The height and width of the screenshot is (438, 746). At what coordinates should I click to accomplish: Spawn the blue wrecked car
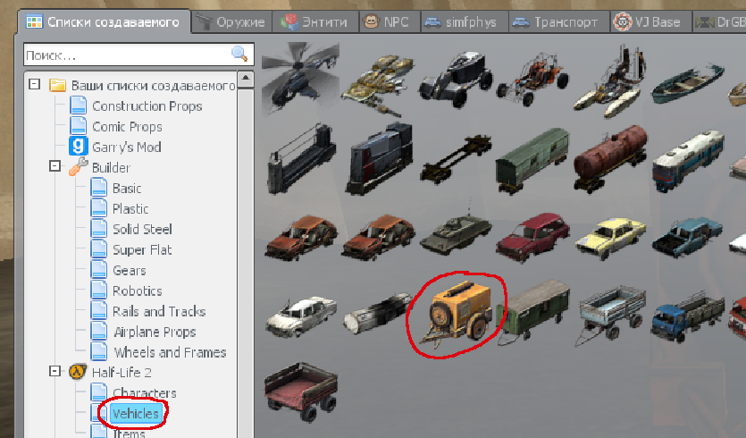click(688, 237)
